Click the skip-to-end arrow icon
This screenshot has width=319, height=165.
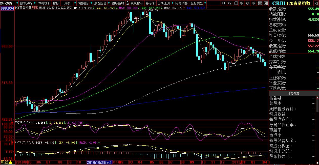point(265,3)
